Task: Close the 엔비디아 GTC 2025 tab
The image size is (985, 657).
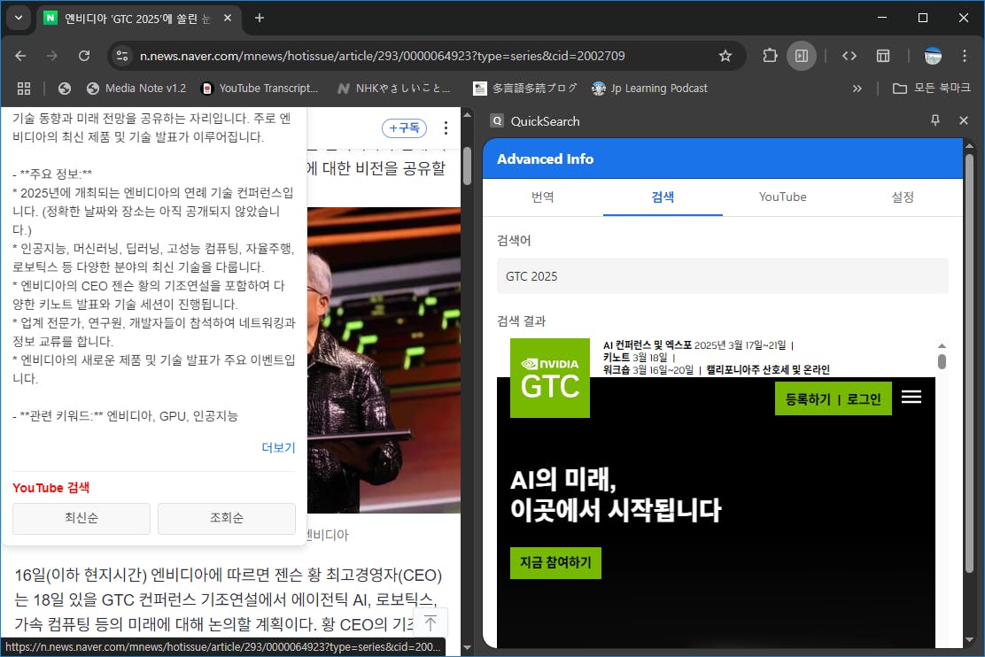Action: tap(228, 19)
